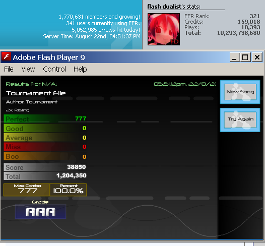Click the AAA grade badge
265x246 pixels.
click(x=40, y=212)
